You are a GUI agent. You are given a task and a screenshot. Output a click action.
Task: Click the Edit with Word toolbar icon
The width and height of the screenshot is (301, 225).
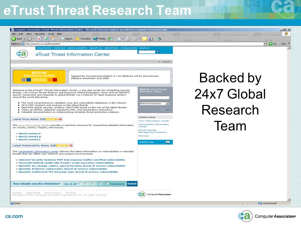[x=135, y=39]
